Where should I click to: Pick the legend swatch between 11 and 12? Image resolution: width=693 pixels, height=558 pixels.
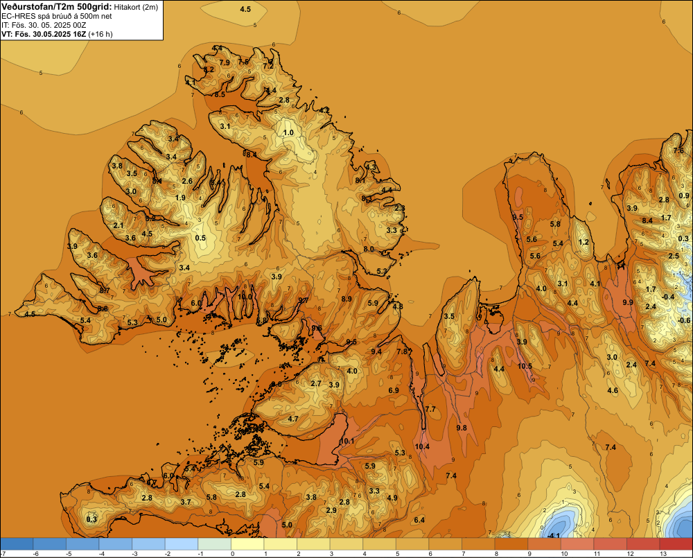(x=610, y=544)
